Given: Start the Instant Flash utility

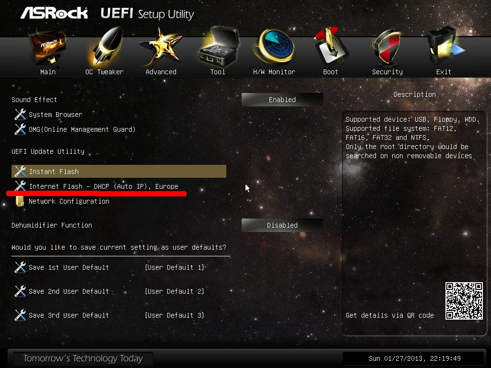Looking at the screenshot, I should tap(119, 172).
